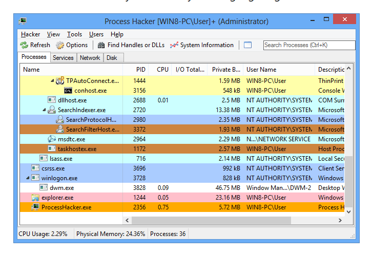Click the taskhostex.exe process icon
The width and height of the screenshot is (372, 257).
pyautogui.click(x=51, y=148)
